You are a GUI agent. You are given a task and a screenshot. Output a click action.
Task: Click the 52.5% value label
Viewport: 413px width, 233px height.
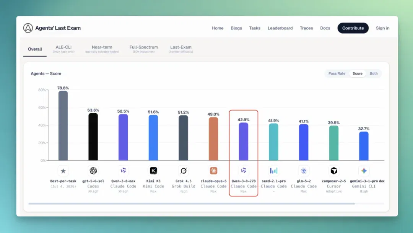tap(123, 111)
